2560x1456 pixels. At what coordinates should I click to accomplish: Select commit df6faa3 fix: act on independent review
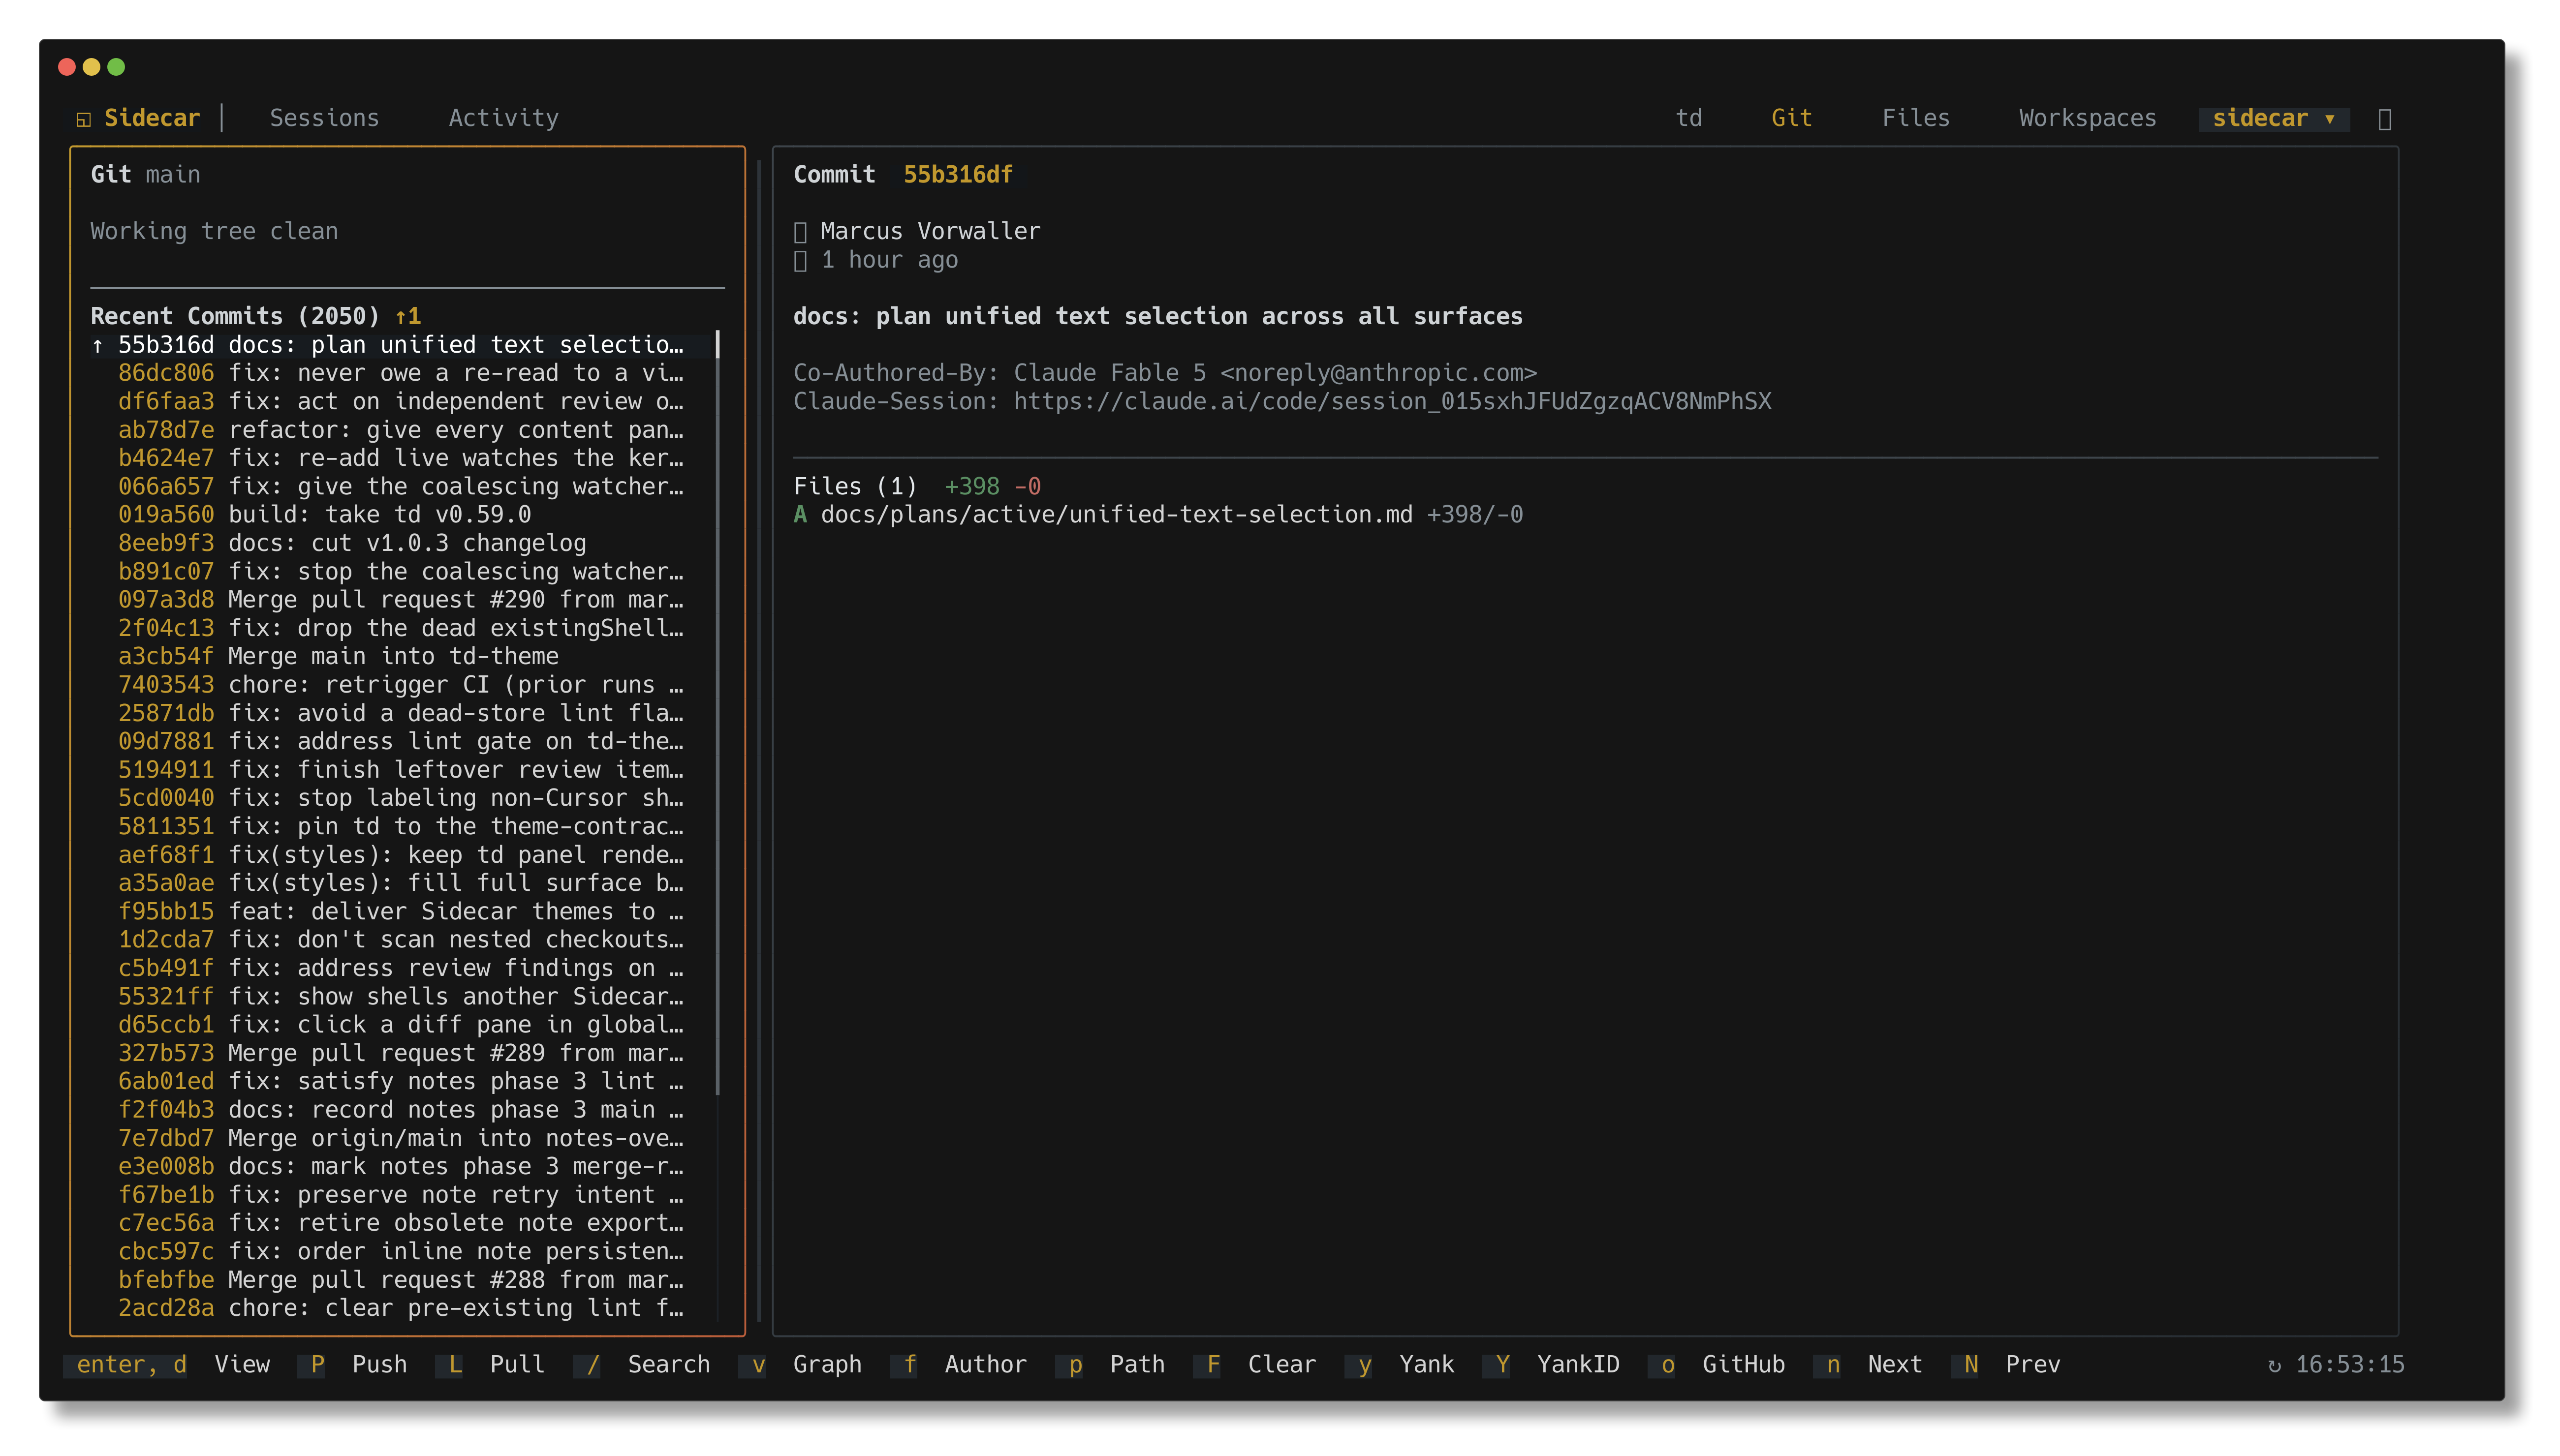pyautogui.click(x=400, y=401)
